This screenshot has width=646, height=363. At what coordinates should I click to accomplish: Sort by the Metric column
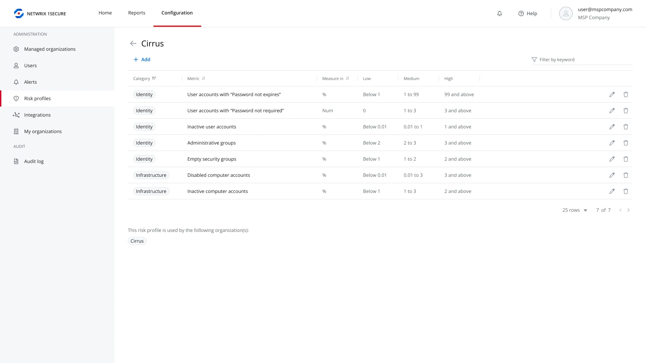[x=196, y=78]
